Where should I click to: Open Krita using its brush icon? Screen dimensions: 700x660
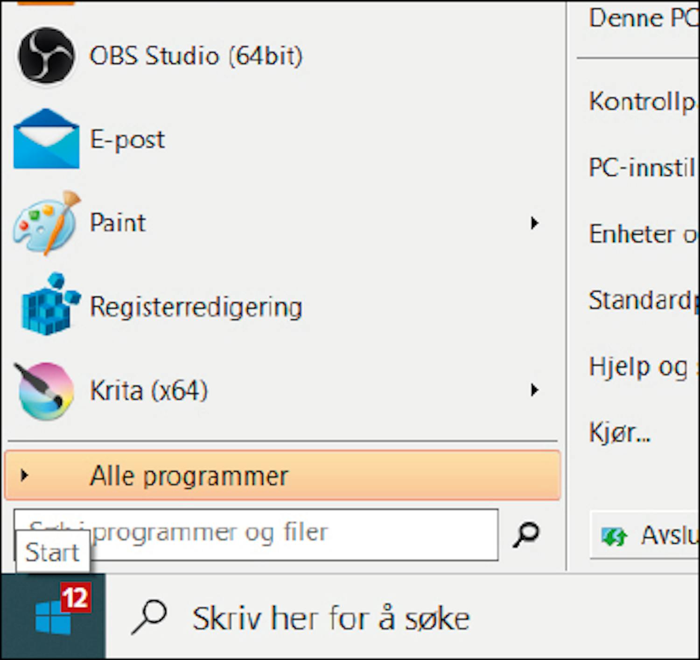click(x=45, y=390)
